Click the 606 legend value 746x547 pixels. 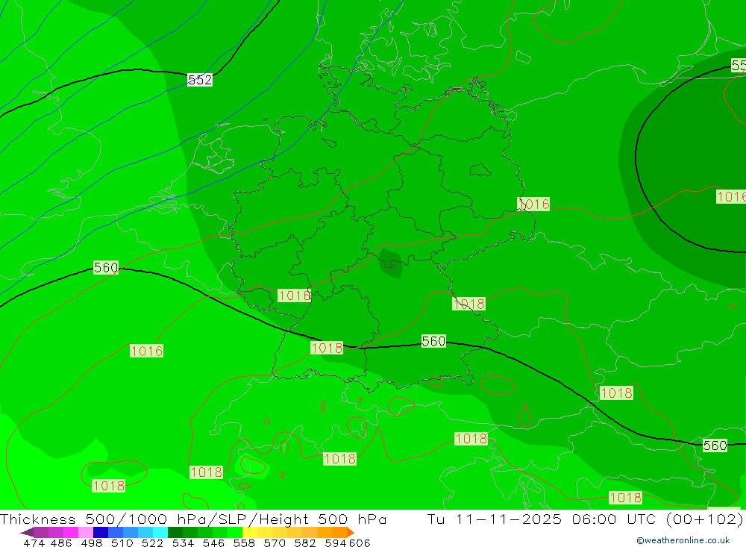[x=360, y=543]
